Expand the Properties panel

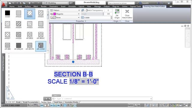[81, 21]
